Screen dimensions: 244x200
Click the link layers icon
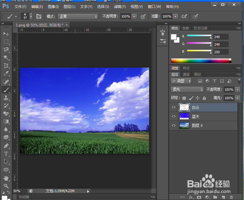[x=182, y=197]
